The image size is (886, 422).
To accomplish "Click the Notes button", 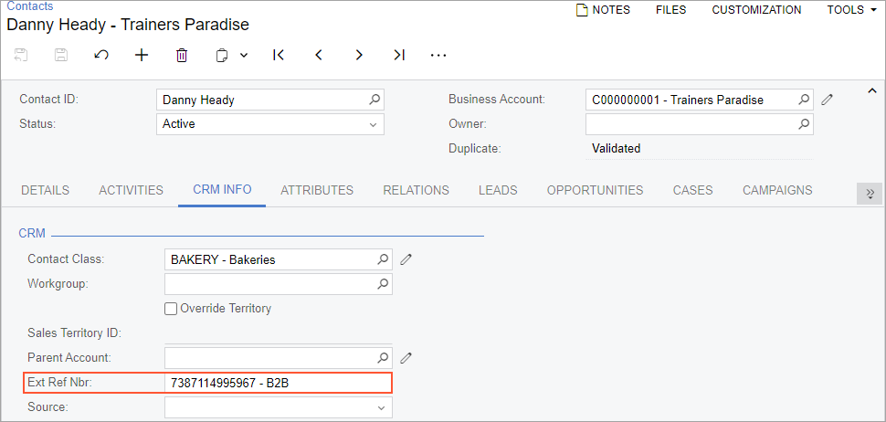I will (603, 10).
